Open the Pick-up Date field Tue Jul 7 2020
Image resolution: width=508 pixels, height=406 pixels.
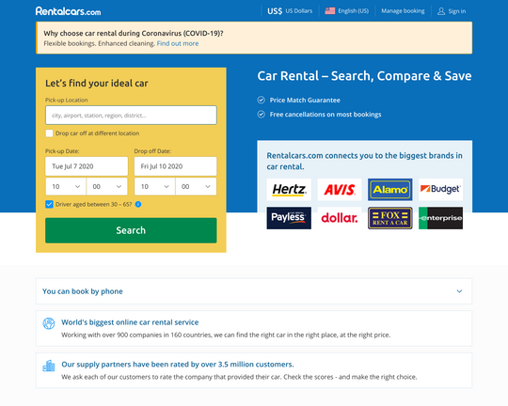[x=87, y=166]
